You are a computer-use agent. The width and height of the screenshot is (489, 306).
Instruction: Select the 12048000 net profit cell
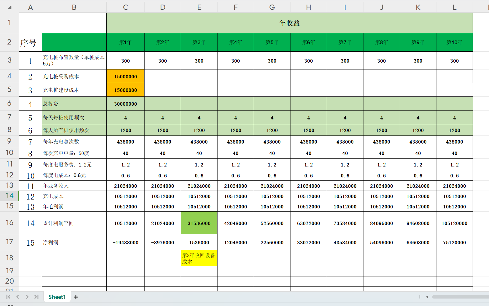click(x=236, y=242)
